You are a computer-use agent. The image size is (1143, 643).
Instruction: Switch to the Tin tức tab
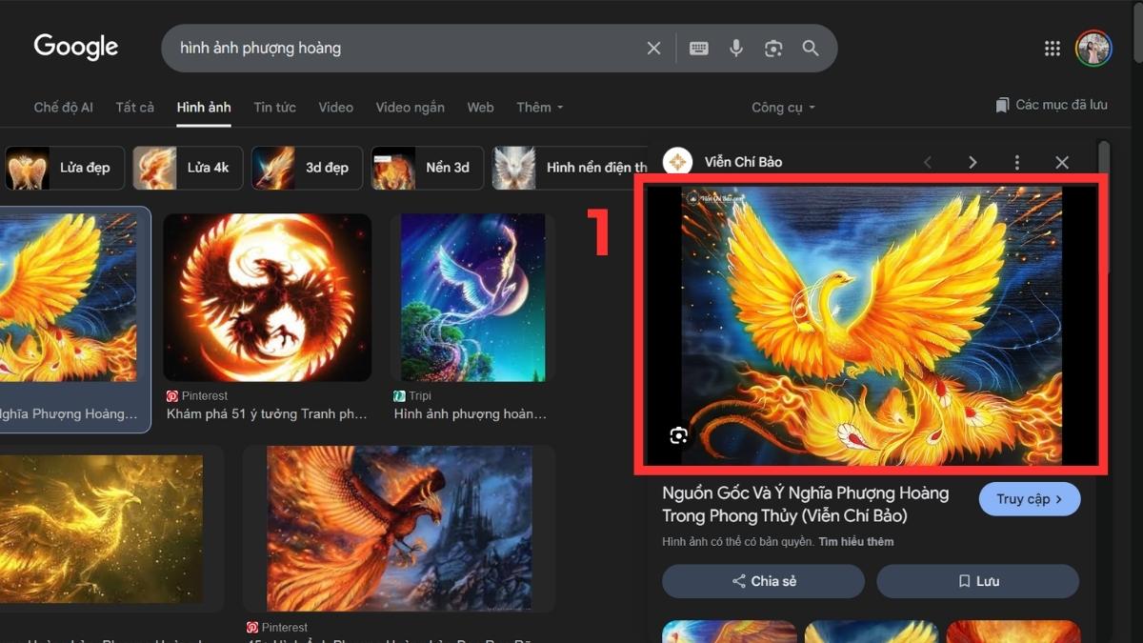pyautogui.click(x=274, y=107)
